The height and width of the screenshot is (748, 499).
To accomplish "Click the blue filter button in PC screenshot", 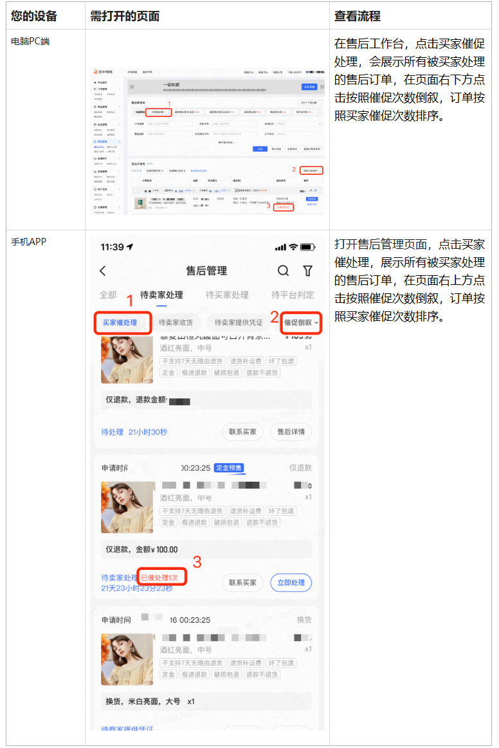I will click(x=260, y=149).
